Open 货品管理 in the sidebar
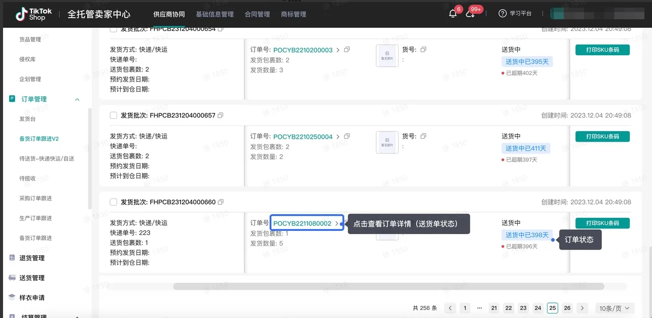Screen dimensions: 652x318 tap(30, 39)
